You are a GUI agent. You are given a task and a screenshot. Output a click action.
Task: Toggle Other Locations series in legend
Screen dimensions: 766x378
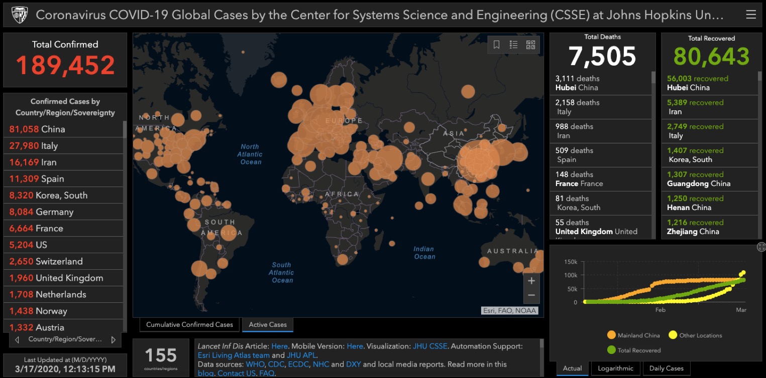[x=695, y=335]
